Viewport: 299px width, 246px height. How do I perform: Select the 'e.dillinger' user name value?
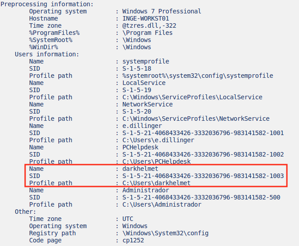click(x=142, y=126)
